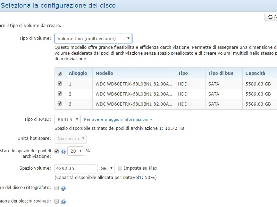Enable the encrypted disk volume checkbox
277x207 pixels.
[x=57, y=188]
